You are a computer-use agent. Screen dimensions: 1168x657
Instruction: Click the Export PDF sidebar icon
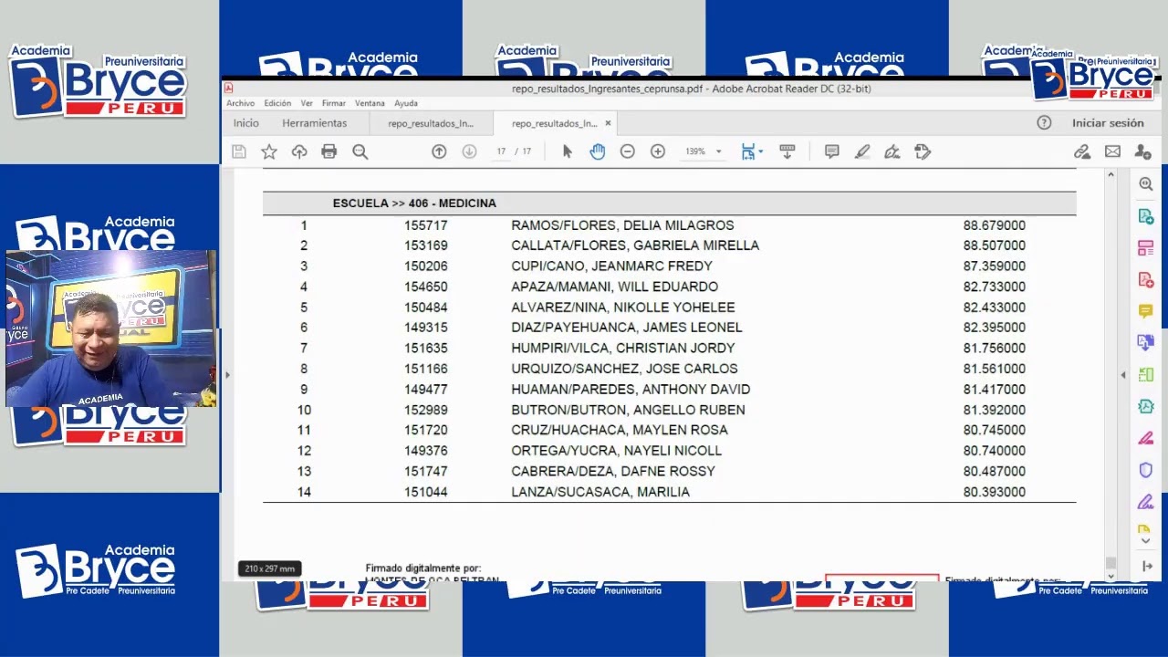1146,216
